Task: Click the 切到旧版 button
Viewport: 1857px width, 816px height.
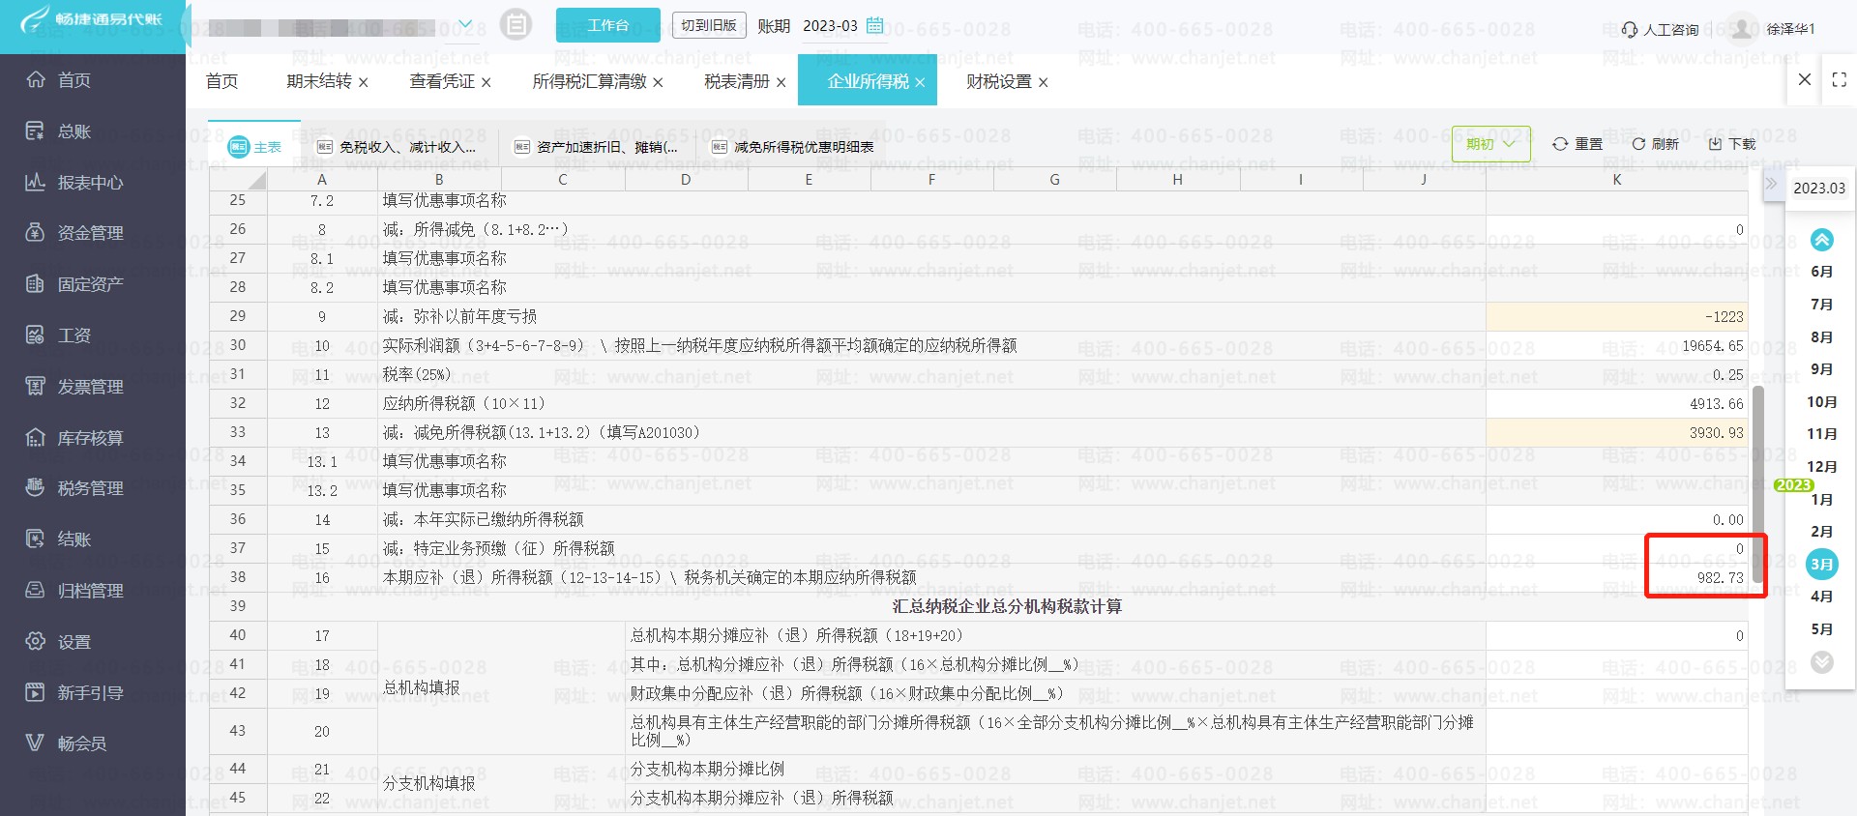Action: point(709,25)
